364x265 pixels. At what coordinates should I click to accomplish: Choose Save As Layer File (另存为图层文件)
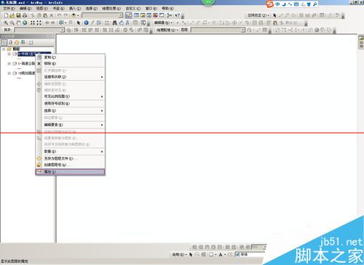(71, 159)
